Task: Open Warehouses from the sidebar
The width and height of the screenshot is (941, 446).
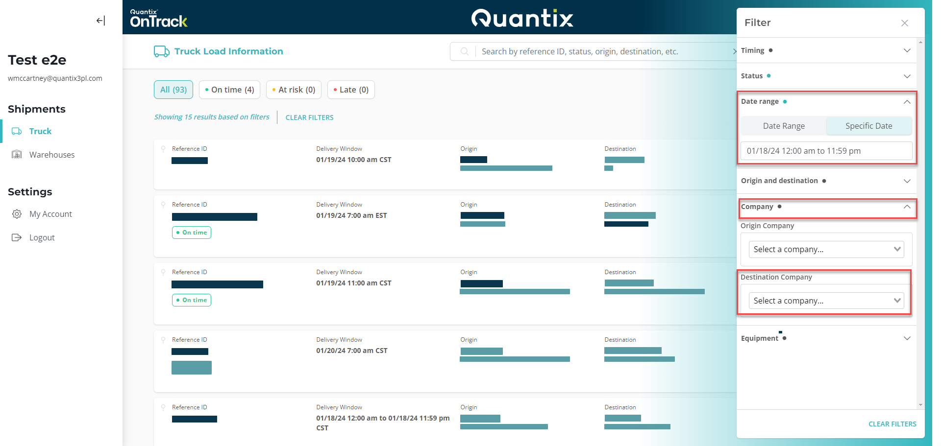Action: [51, 155]
